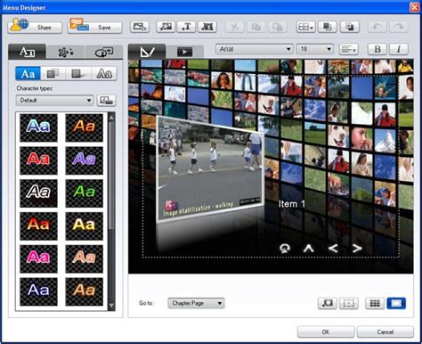
Task: Select the text shadow settings toggle
Action: pyautogui.click(x=53, y=73)
